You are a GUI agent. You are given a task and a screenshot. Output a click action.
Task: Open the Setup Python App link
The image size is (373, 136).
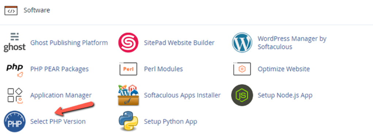(x=171, y=121)
